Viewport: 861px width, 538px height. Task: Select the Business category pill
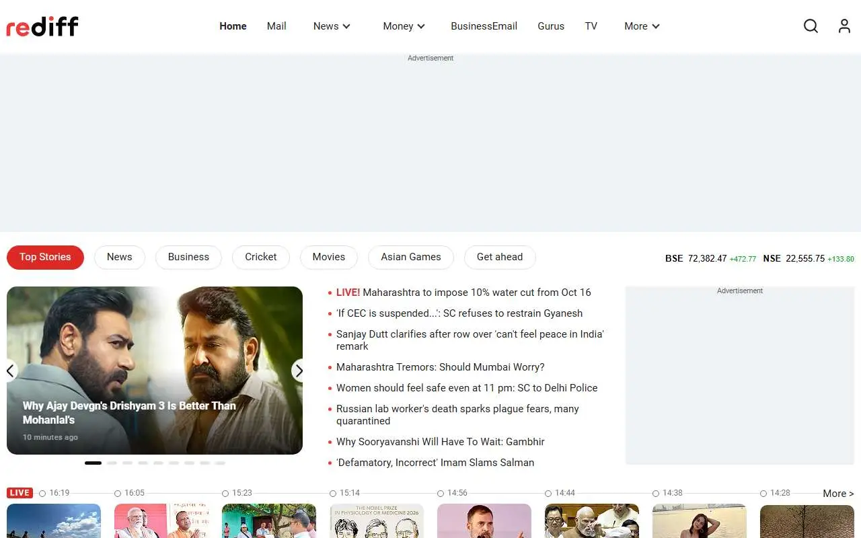188,257
